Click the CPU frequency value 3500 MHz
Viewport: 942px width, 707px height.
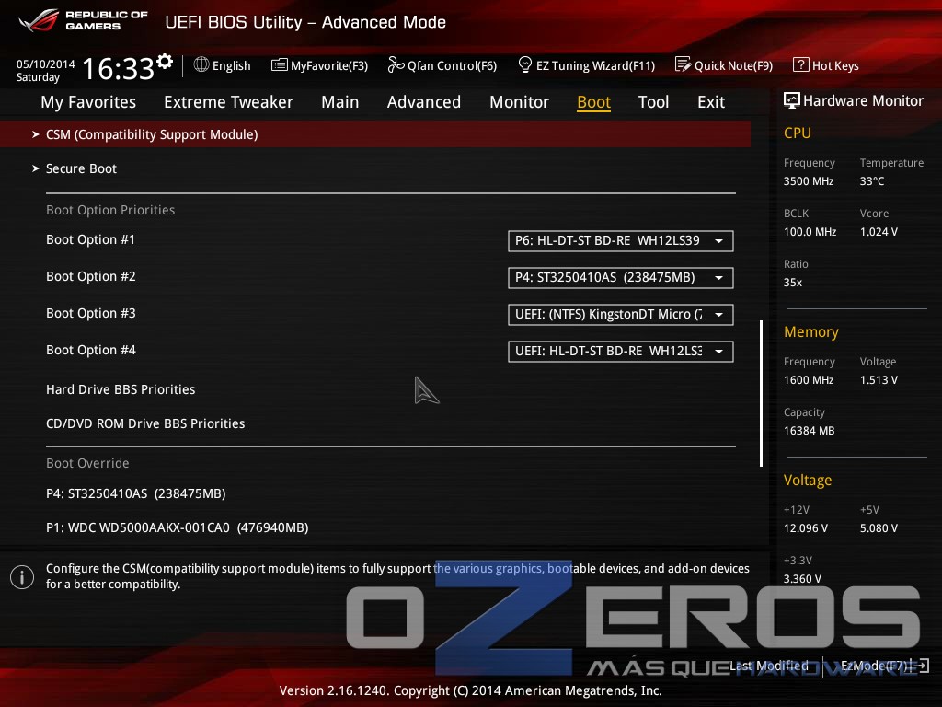(x=808, y=181)
